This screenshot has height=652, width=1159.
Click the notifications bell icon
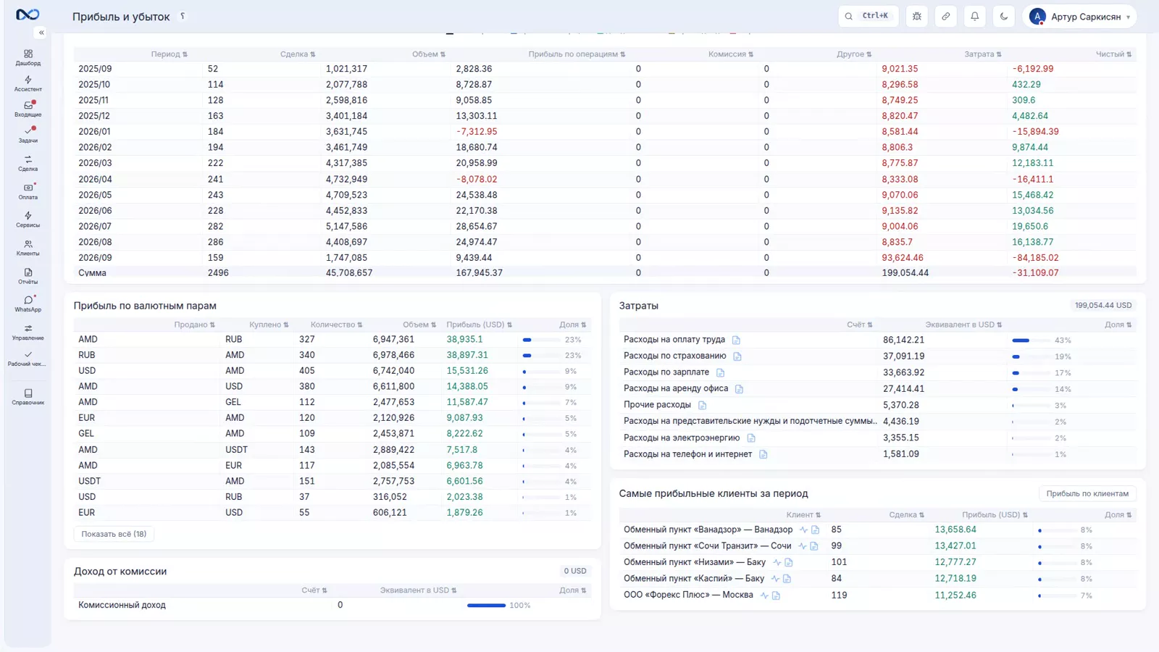(x=975, y=16)
